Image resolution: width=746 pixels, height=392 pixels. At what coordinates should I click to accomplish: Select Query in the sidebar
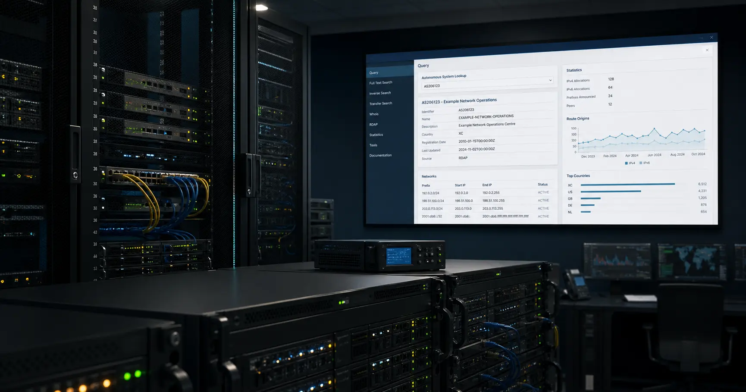(x=390, y=72)
